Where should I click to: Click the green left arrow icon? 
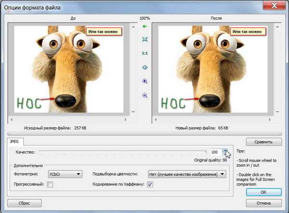[145, 27]
